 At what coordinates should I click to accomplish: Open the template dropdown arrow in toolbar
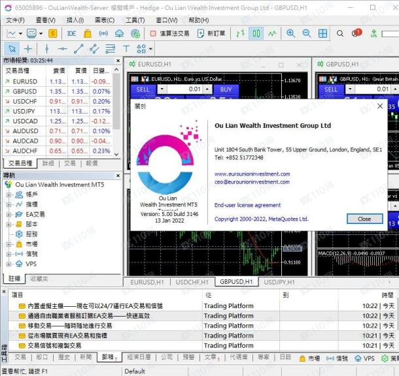pos(41,33)
